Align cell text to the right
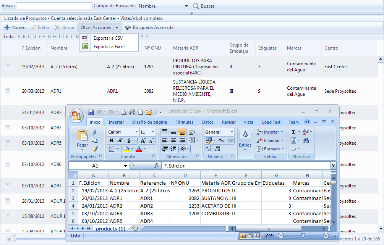Image resolution: width=384 pixels, height=245 pixels. tap(182, 140)
